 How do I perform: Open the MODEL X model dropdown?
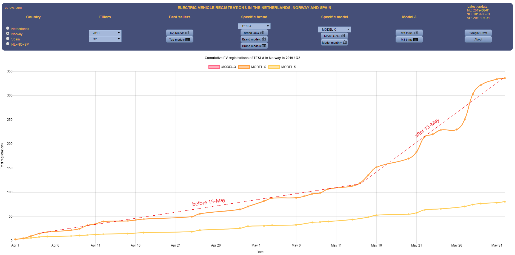(x=334, y=30)
